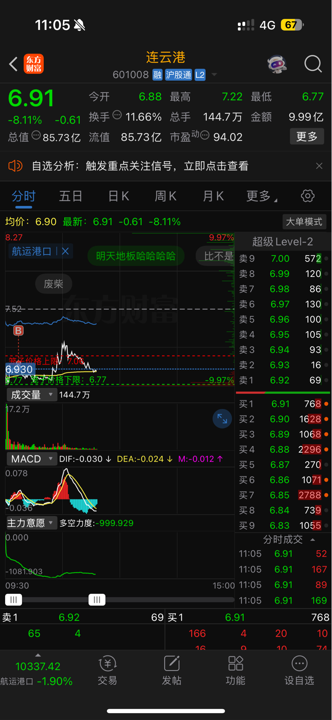Image resolution: width=332 pixels, height=720 pixels.
Task: Remove the 航运港口 overlay with X
Action: pos(65,251)
